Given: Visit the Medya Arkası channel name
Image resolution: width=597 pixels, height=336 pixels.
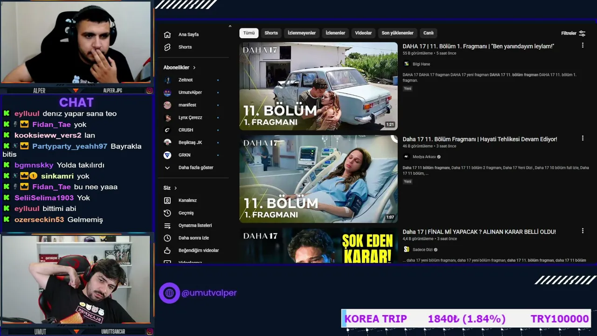Looking at the screenshot, I should coord(424,157).
